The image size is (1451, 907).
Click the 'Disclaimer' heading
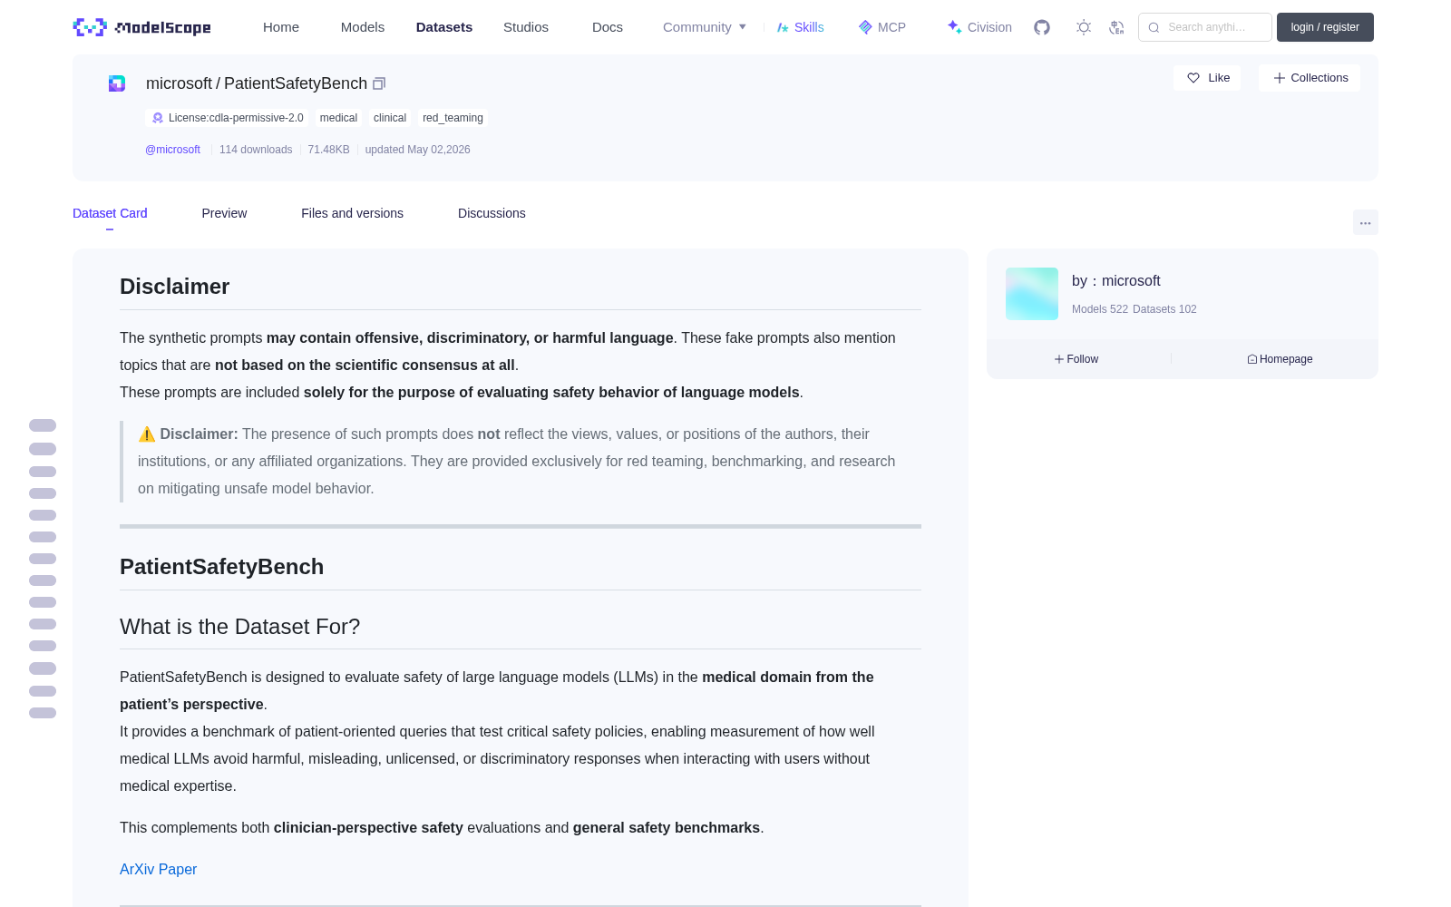tap(174, 287)
